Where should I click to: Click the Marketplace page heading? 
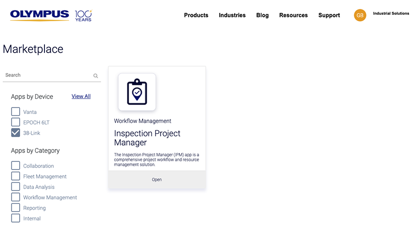[33, 49]
